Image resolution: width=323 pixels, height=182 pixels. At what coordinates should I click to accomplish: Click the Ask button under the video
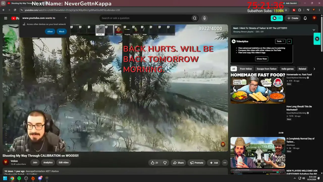pos(214,163)
